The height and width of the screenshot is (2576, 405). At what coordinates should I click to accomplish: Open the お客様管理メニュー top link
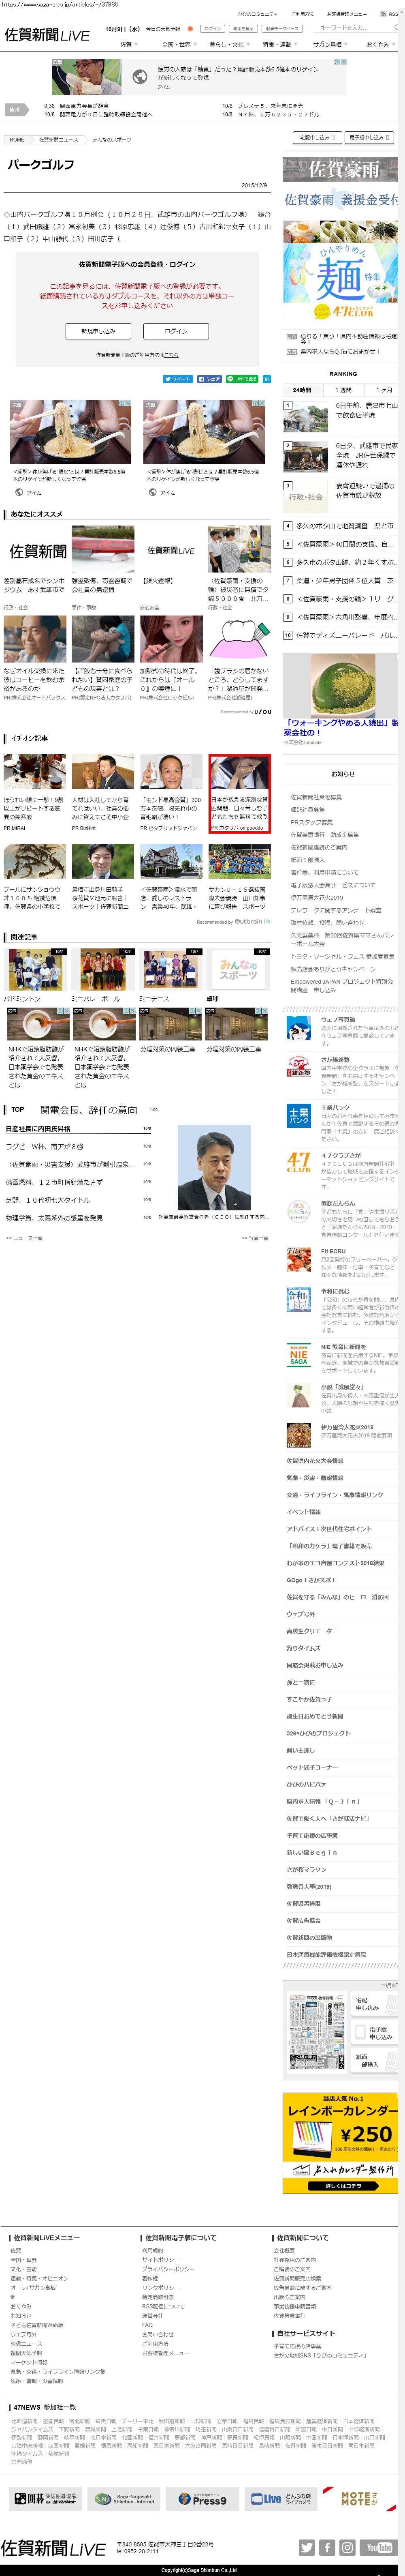coord(347,14)
